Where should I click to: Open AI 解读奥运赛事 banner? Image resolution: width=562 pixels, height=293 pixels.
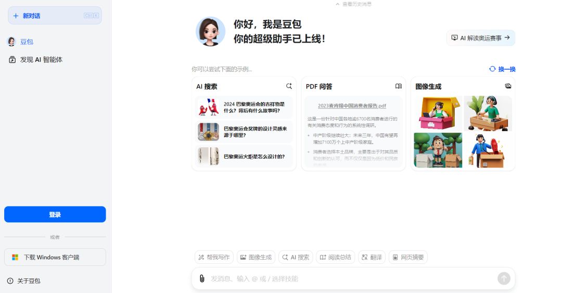(x=481, y=37)
